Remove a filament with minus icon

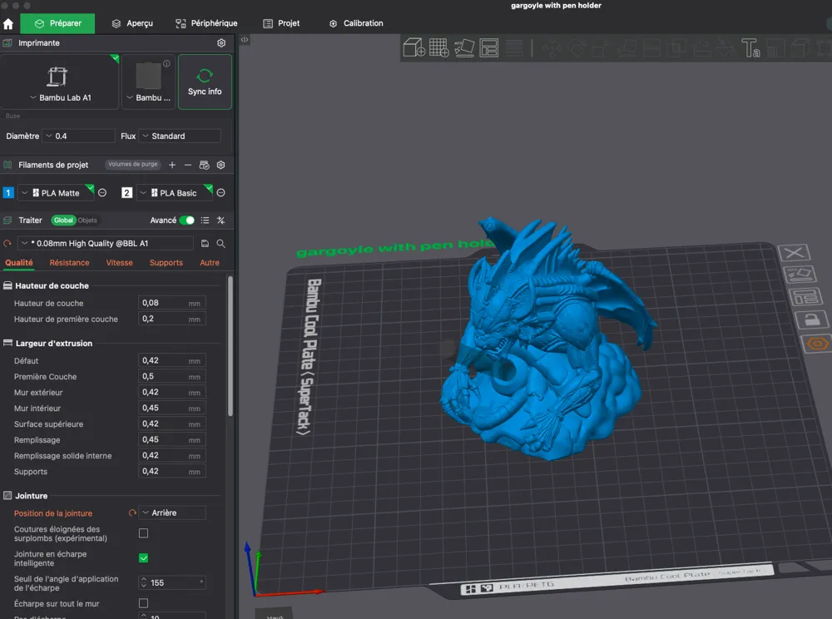click(x=188, y=165)
